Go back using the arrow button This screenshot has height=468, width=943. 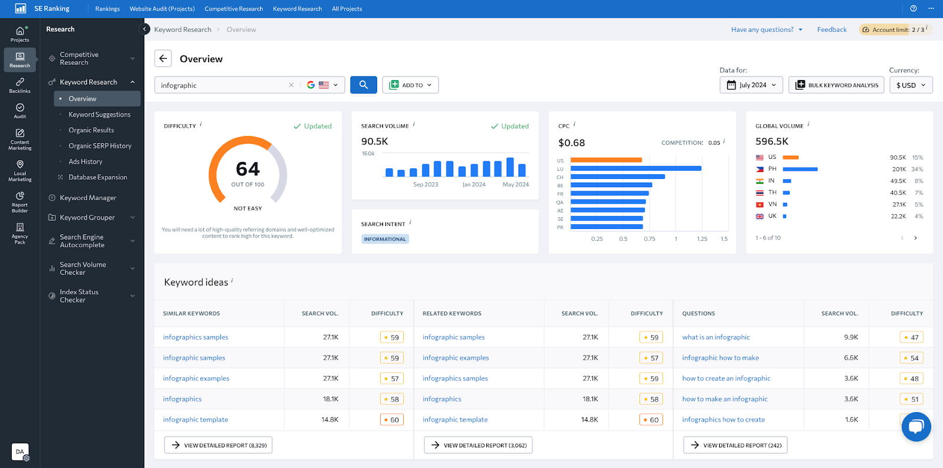click(163, 58)
